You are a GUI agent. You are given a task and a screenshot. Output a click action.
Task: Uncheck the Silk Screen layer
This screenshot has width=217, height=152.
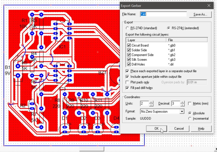click(129, 59)
